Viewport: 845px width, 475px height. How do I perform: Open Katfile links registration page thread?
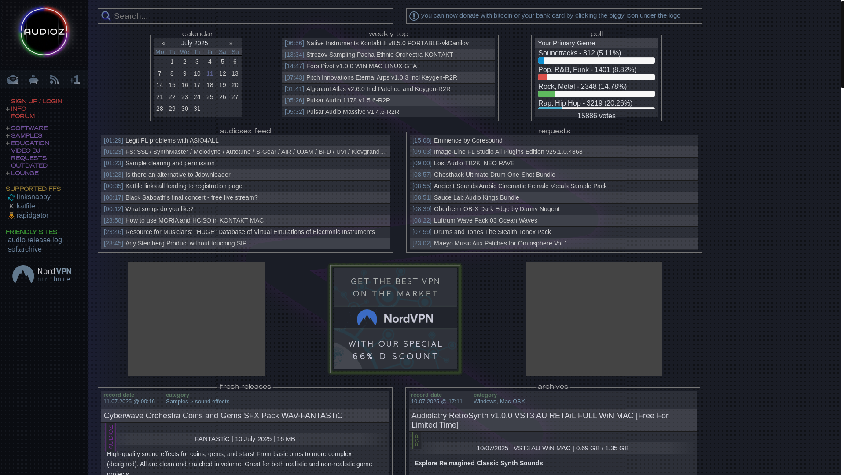[x=184, y=186]
